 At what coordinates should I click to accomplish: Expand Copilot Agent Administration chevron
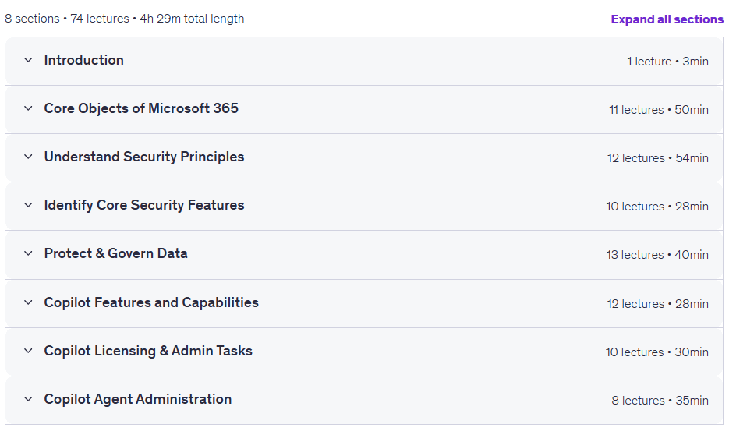[x=28, y=399]
